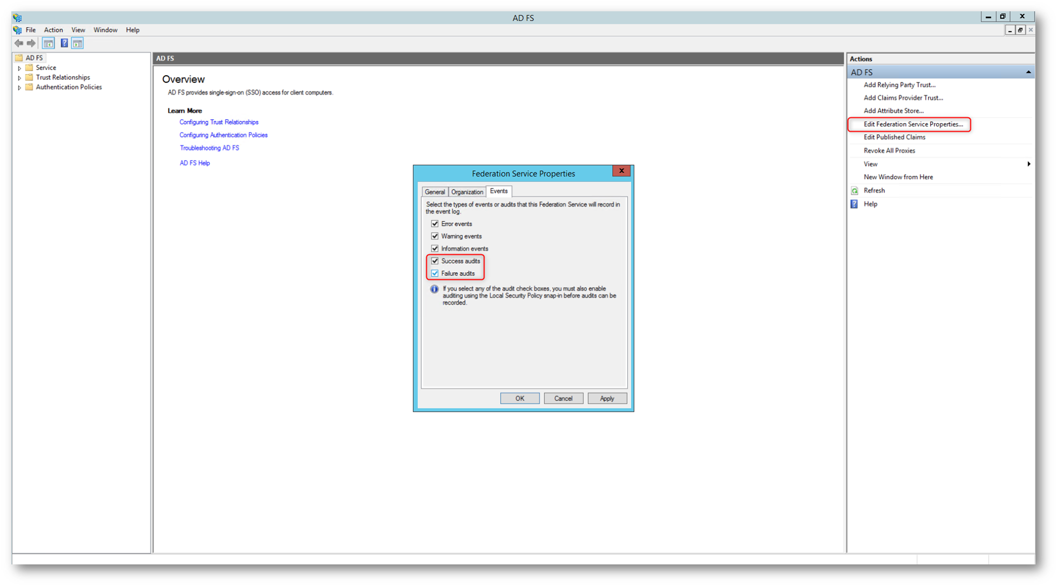Click Add Relying Party Trust action
This screenshot has height=587, width=1058.
point(899,84)
